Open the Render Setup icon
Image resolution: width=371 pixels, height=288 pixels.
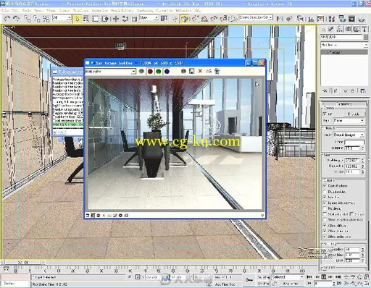(342, 19)
